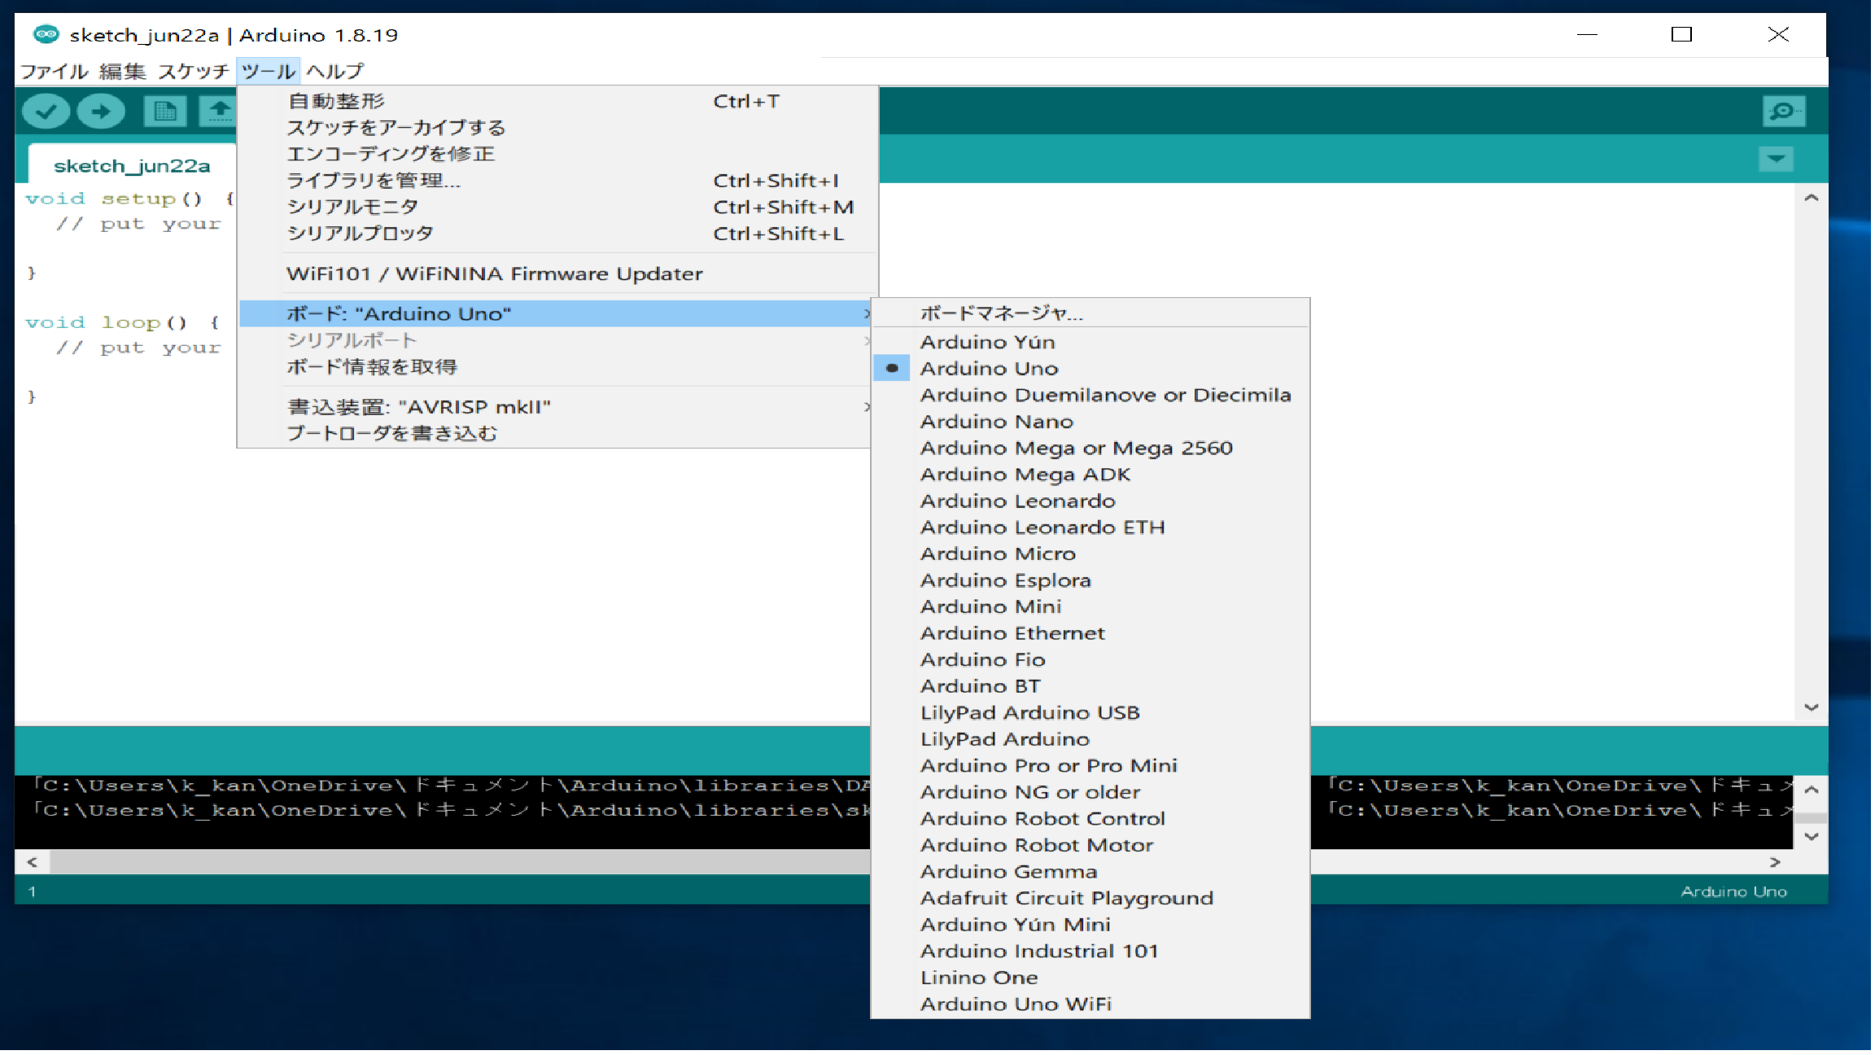The height and width of the screenshot is (1055, 1875).
Task: Open the Serial Monitor magnifier icon
Action: click(x=1784, y=112)
